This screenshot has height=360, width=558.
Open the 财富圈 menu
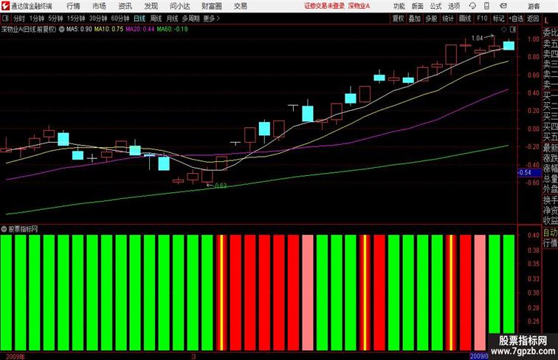[212, 6]
